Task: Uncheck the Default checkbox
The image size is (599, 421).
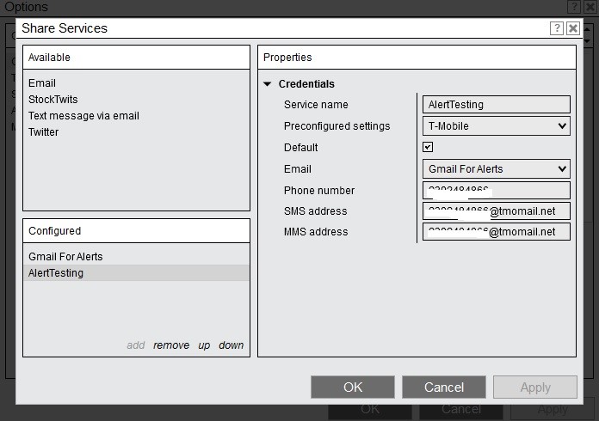Action: click(x=428, y=147)
